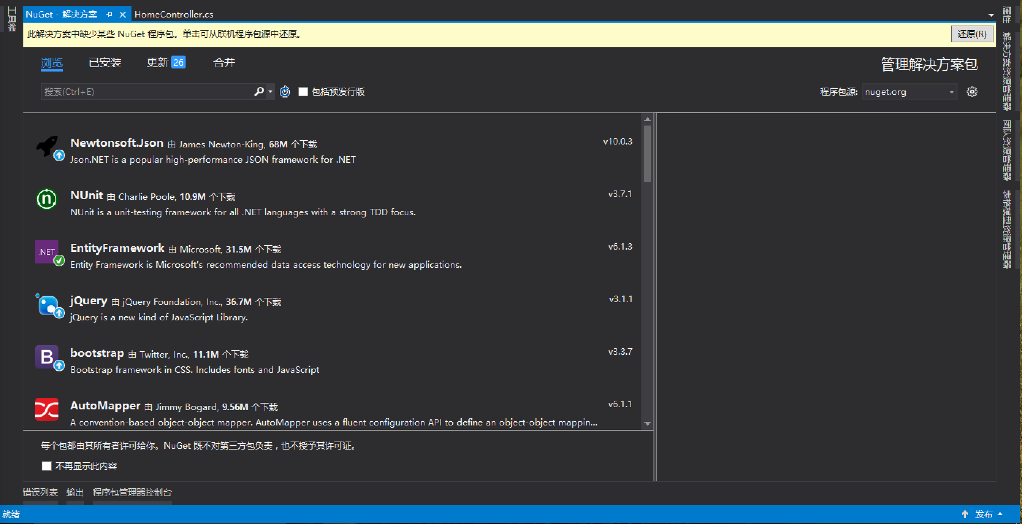
Task: Click the EntityFramework .NET package icon
Action: pos(47,252)
